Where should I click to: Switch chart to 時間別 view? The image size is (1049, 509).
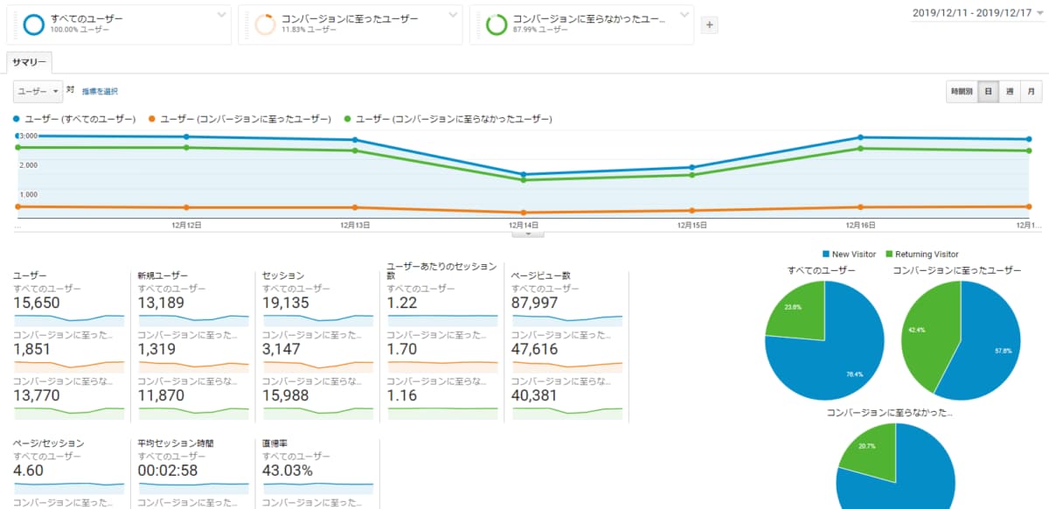point(962,91)
